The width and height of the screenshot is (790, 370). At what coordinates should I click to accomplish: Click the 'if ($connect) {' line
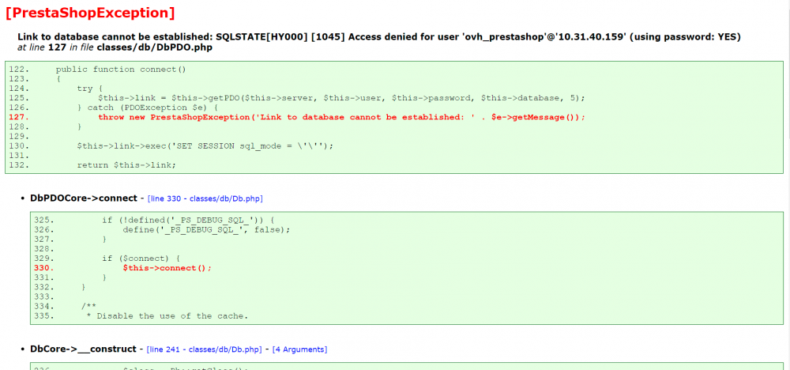click(141, 258)
